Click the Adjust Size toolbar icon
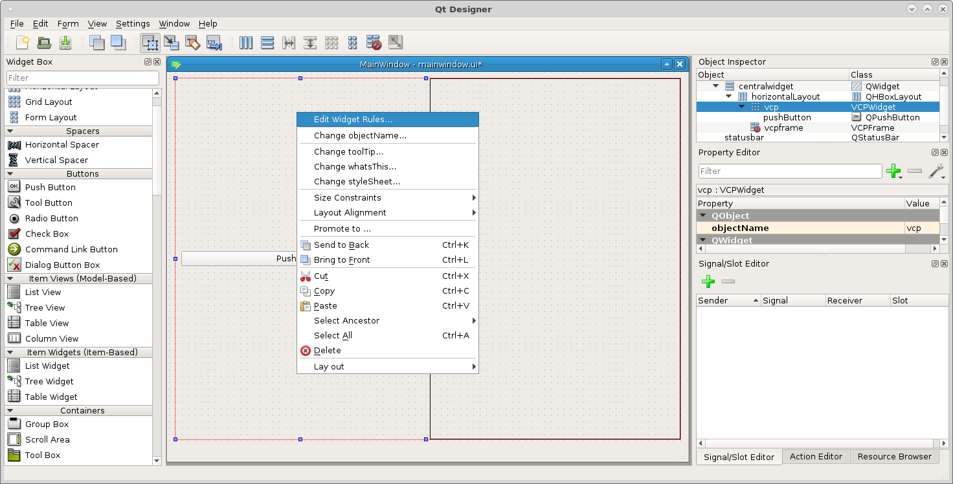 click(396, 43)
